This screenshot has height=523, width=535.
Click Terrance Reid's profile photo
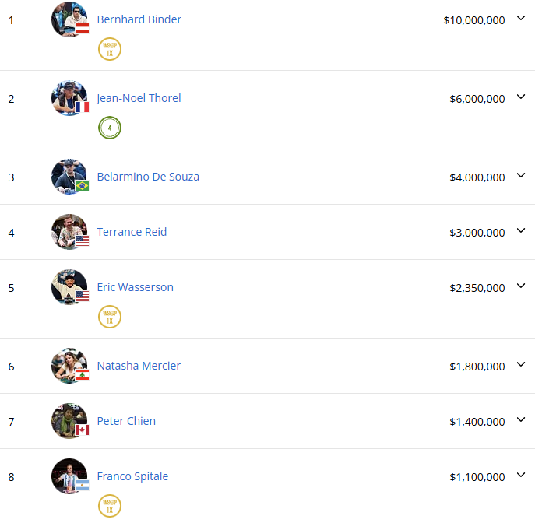(x=69, y=232)
